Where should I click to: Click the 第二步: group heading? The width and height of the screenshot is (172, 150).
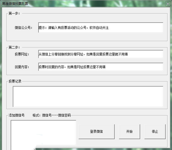tap(14, 48)
